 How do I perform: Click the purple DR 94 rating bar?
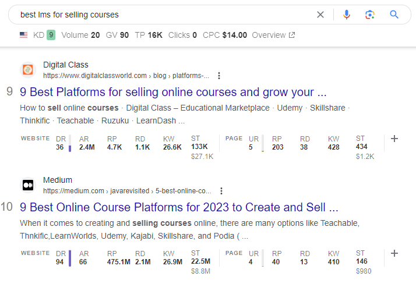(x=70, y=258)
